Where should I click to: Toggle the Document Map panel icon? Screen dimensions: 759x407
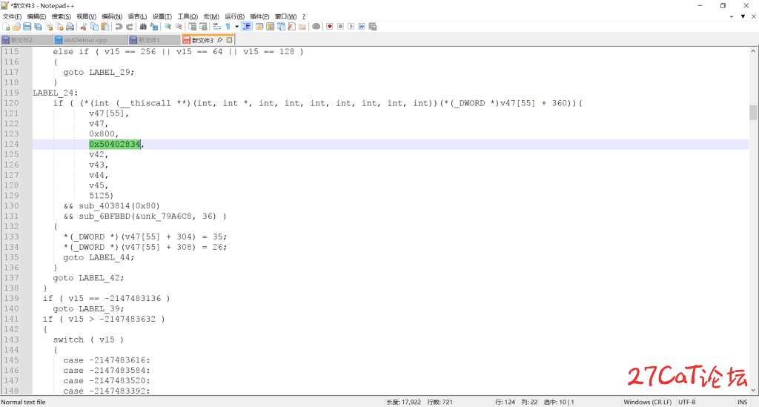[x=270, y=27]
